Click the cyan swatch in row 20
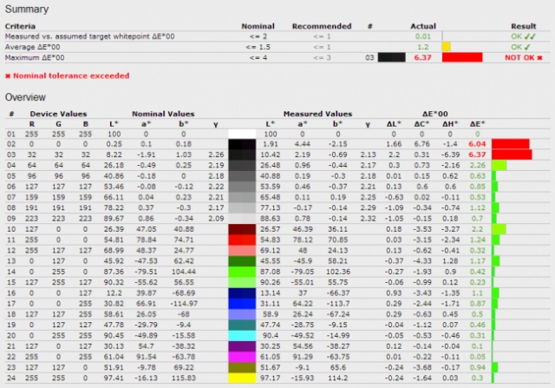 pos(246,335)
